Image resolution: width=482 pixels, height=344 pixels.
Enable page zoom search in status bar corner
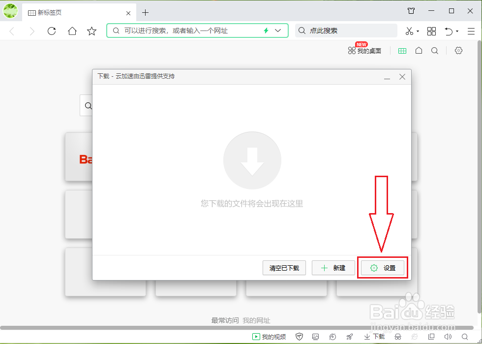(x=464, y=336)
